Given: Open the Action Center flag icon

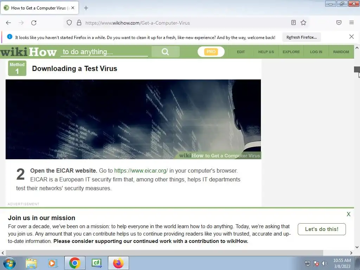Looking at the screenshot, I should click(x=316, y=263).
